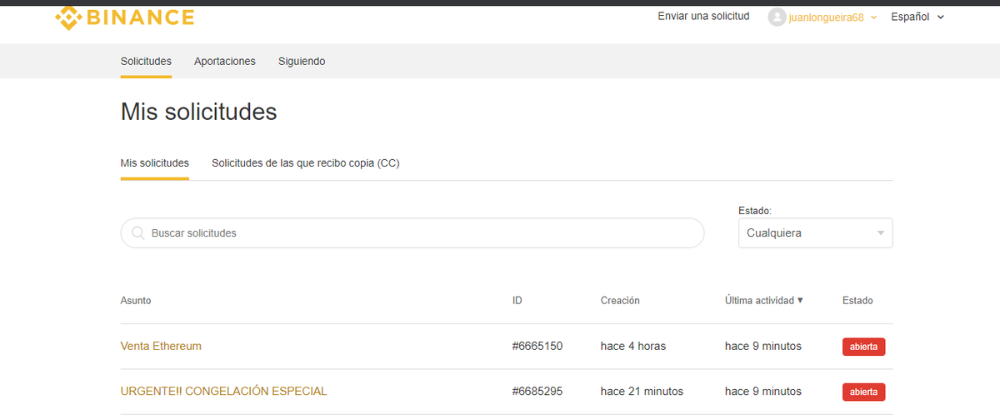This screenshot has width=1000, height=420.
Task: Click the Estado column header
Action: tap(857, 300)
